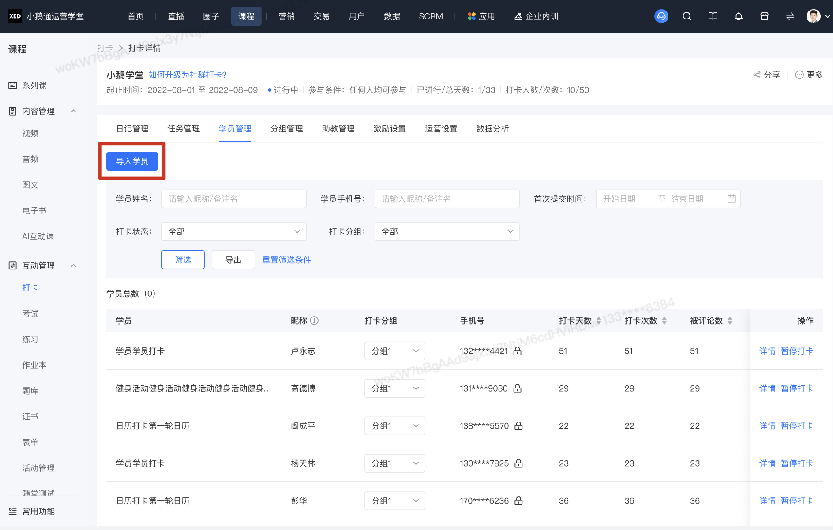Open the customer service headset icon

pos(661,16)
